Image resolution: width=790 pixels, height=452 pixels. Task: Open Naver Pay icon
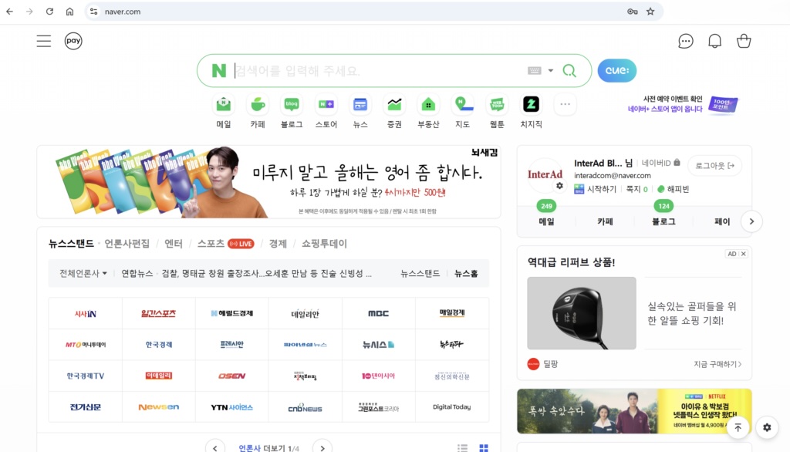point(73,41)
